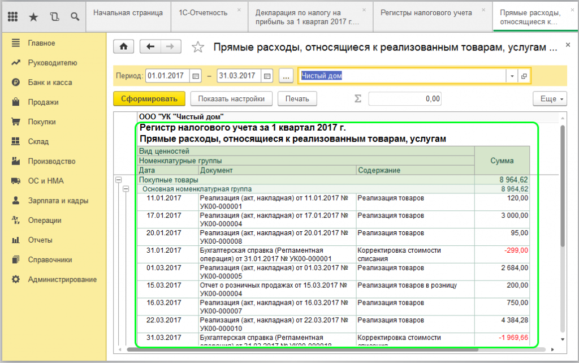Collapse Основная номенклатурная группа subgroup
This screenshot has height=363, width=579.
tap(126, 189)
